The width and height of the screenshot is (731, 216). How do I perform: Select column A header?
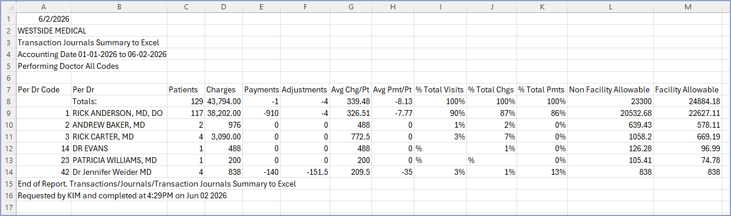pos(44,7)
